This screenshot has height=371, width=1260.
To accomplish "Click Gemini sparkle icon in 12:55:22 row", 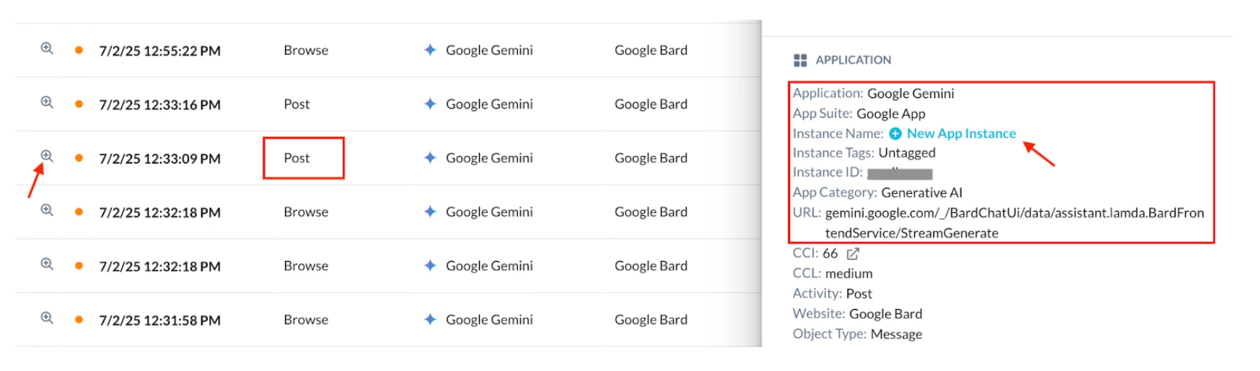I will pyautogui.click(x=430, y=49).
